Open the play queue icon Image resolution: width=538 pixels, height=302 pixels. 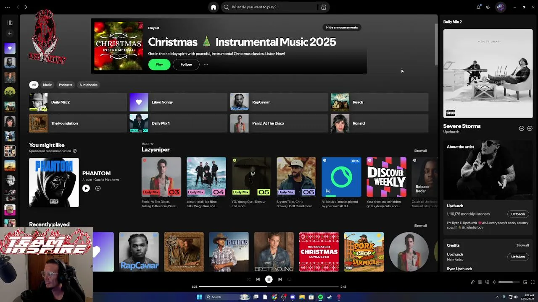[480, 282]
